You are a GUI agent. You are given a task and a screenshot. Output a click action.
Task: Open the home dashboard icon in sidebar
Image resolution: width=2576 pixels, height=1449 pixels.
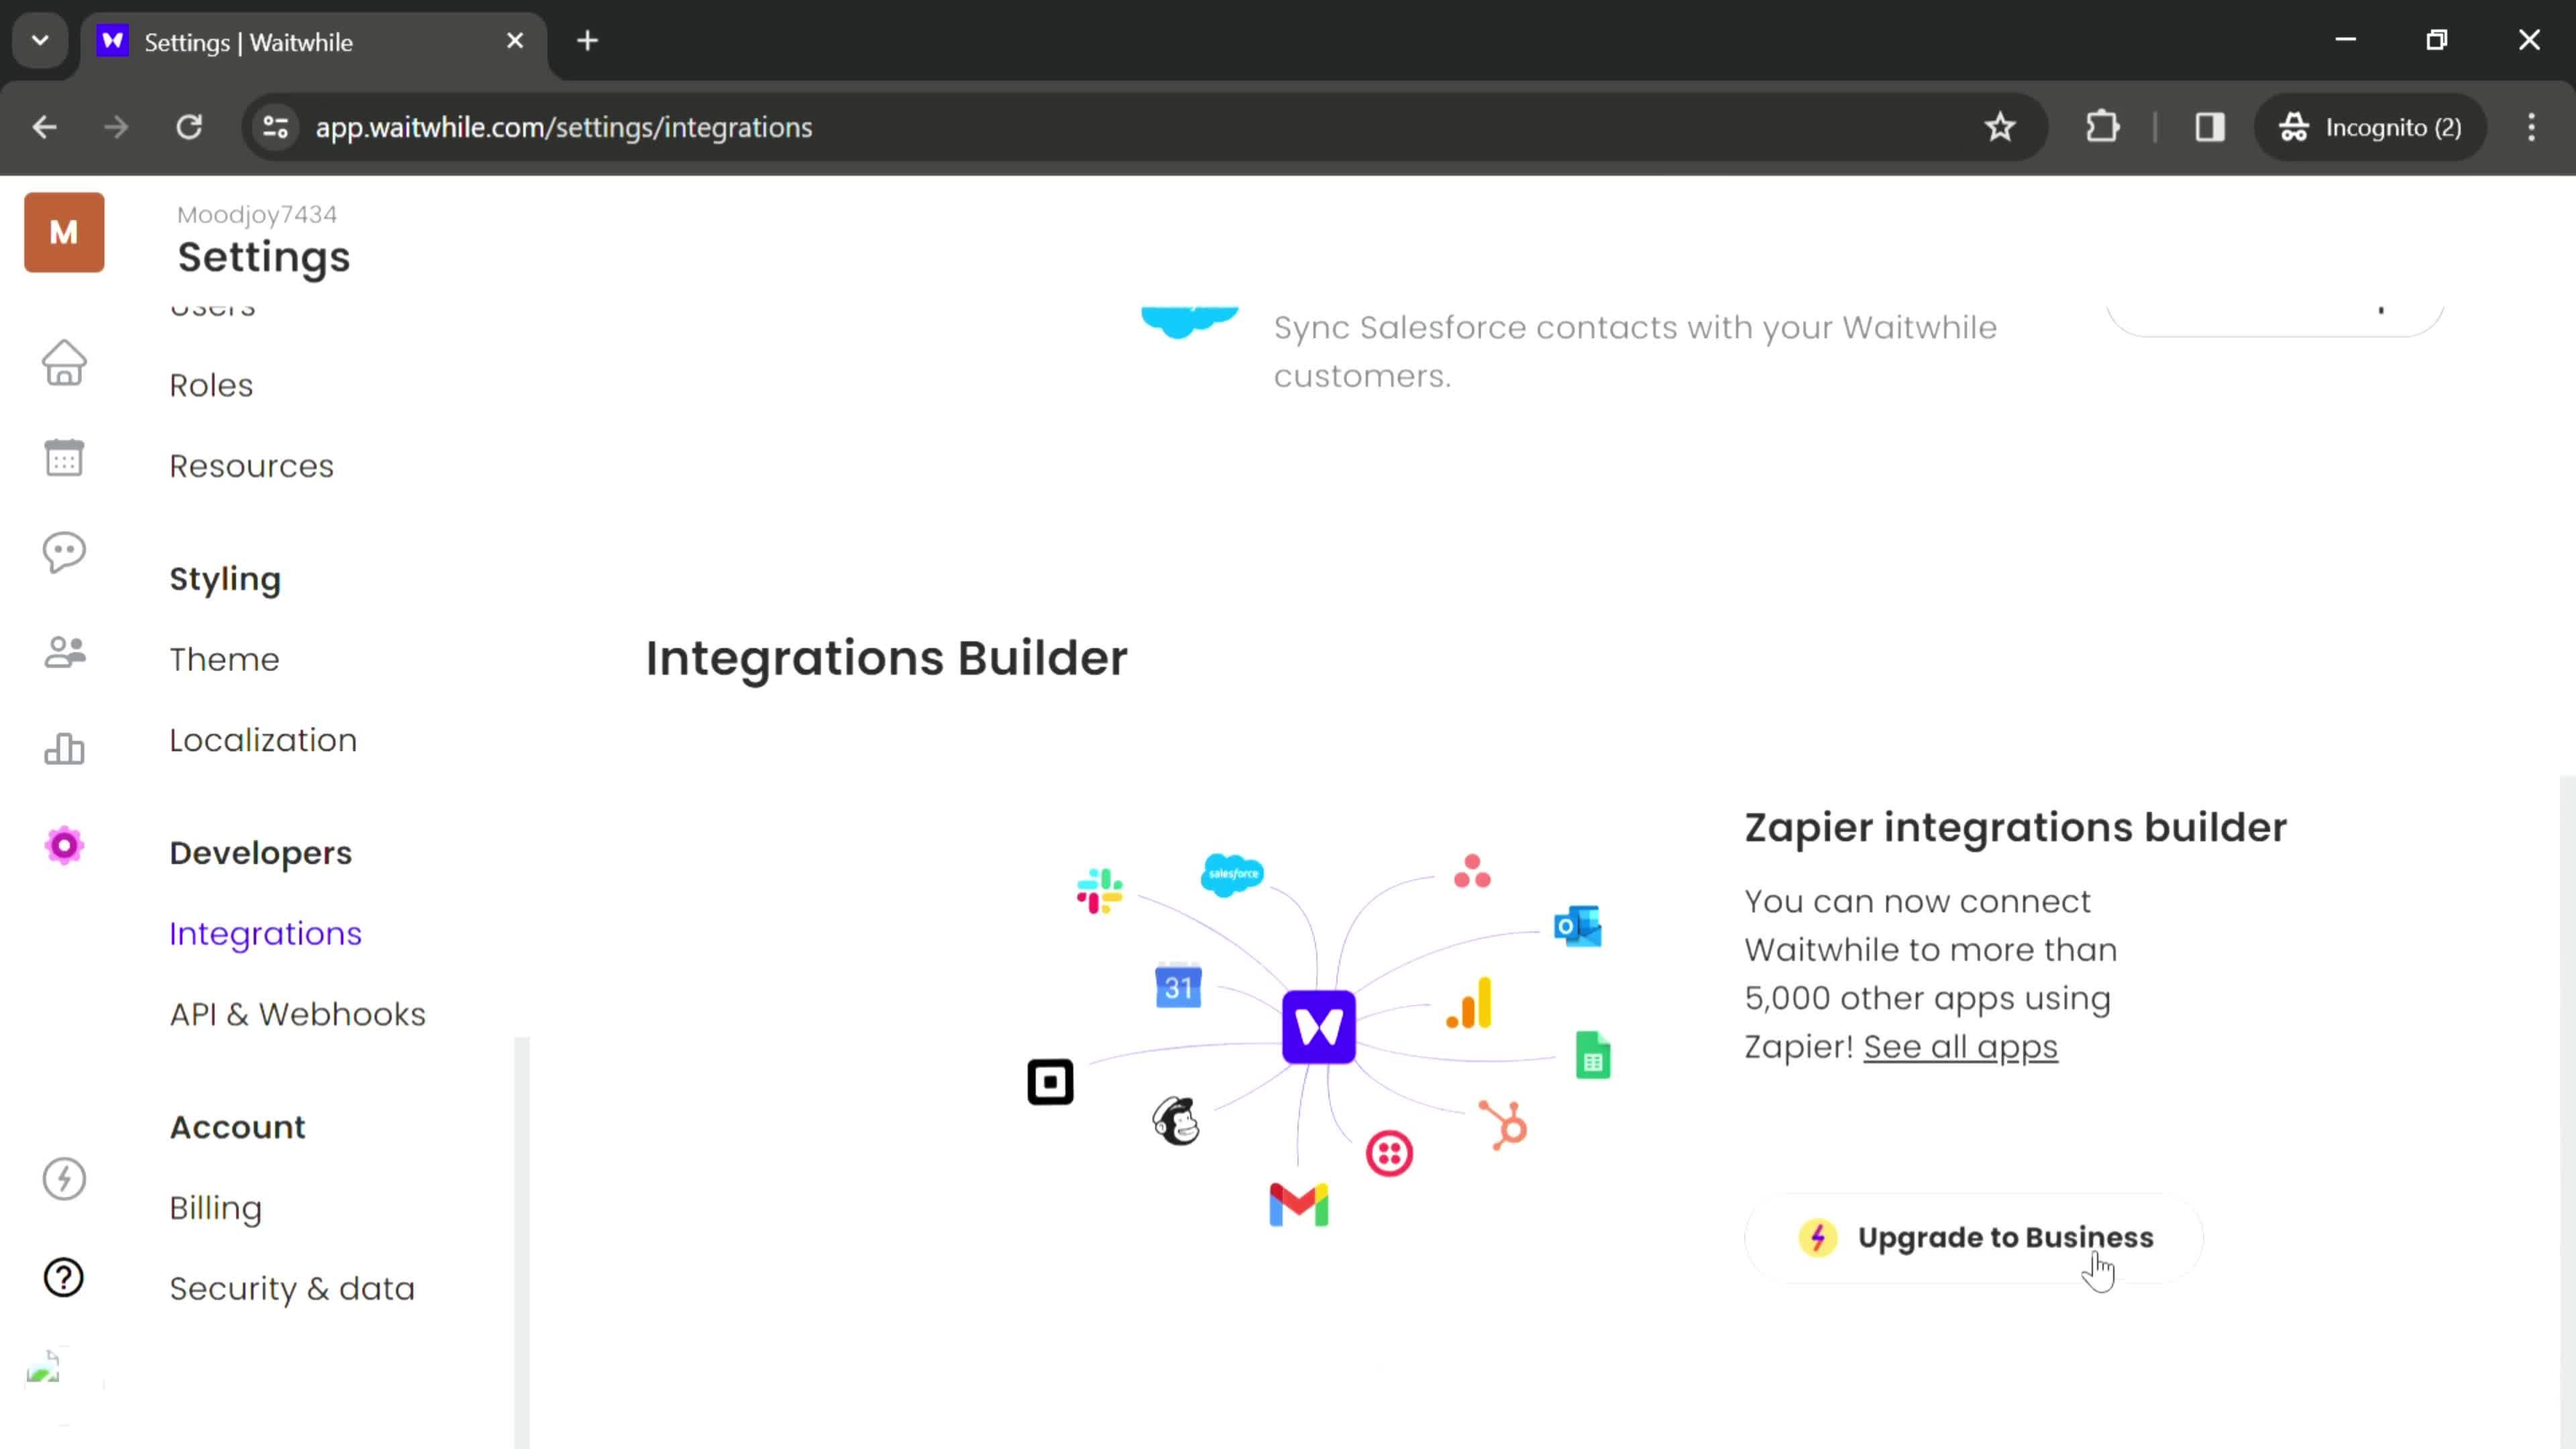[x=64, y=362]
